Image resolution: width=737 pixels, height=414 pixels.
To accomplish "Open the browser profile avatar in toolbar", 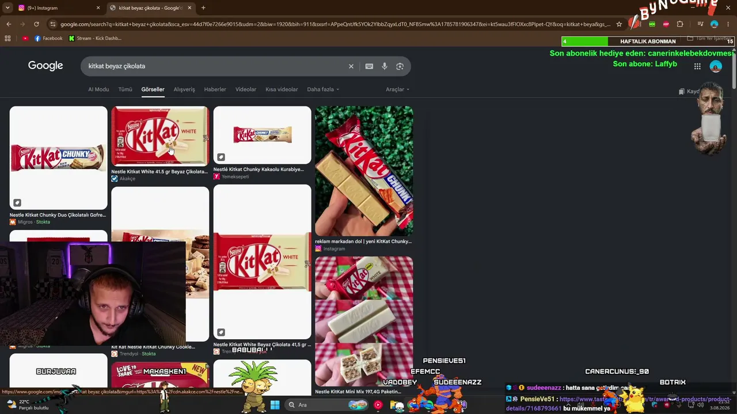I will pyautogui.click(x=715, y=24).
